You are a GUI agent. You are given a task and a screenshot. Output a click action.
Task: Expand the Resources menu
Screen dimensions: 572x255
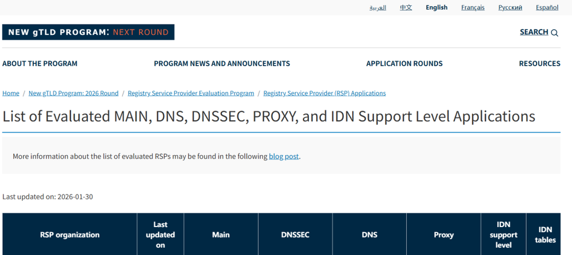[539, 63]
